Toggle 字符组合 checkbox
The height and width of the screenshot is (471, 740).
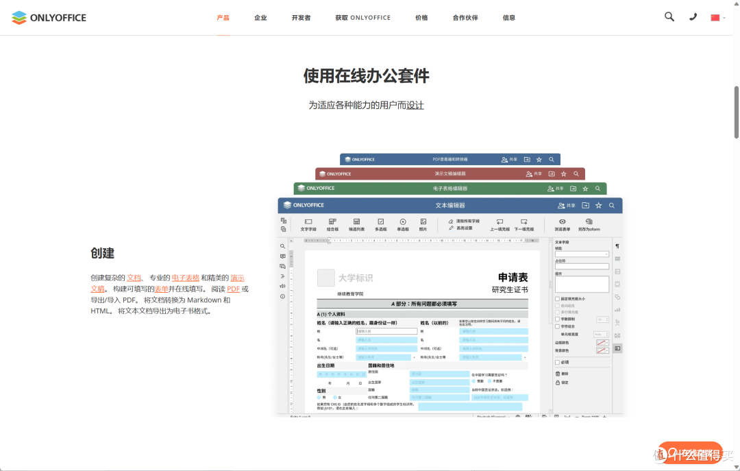click(x=557, y=326)
